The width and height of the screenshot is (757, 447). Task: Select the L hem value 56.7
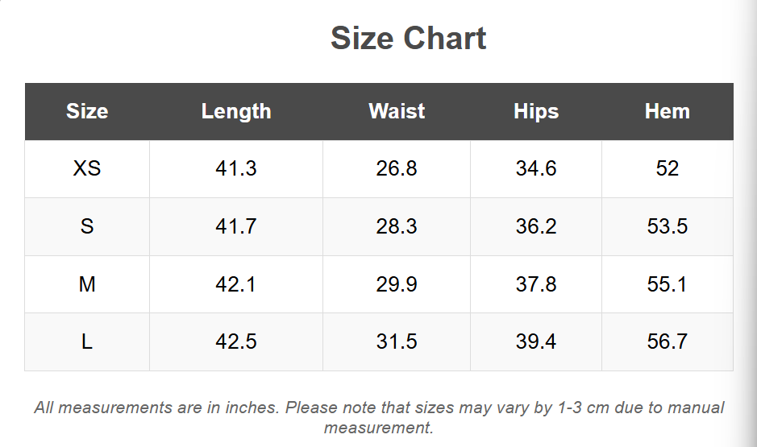click(668, 341)
